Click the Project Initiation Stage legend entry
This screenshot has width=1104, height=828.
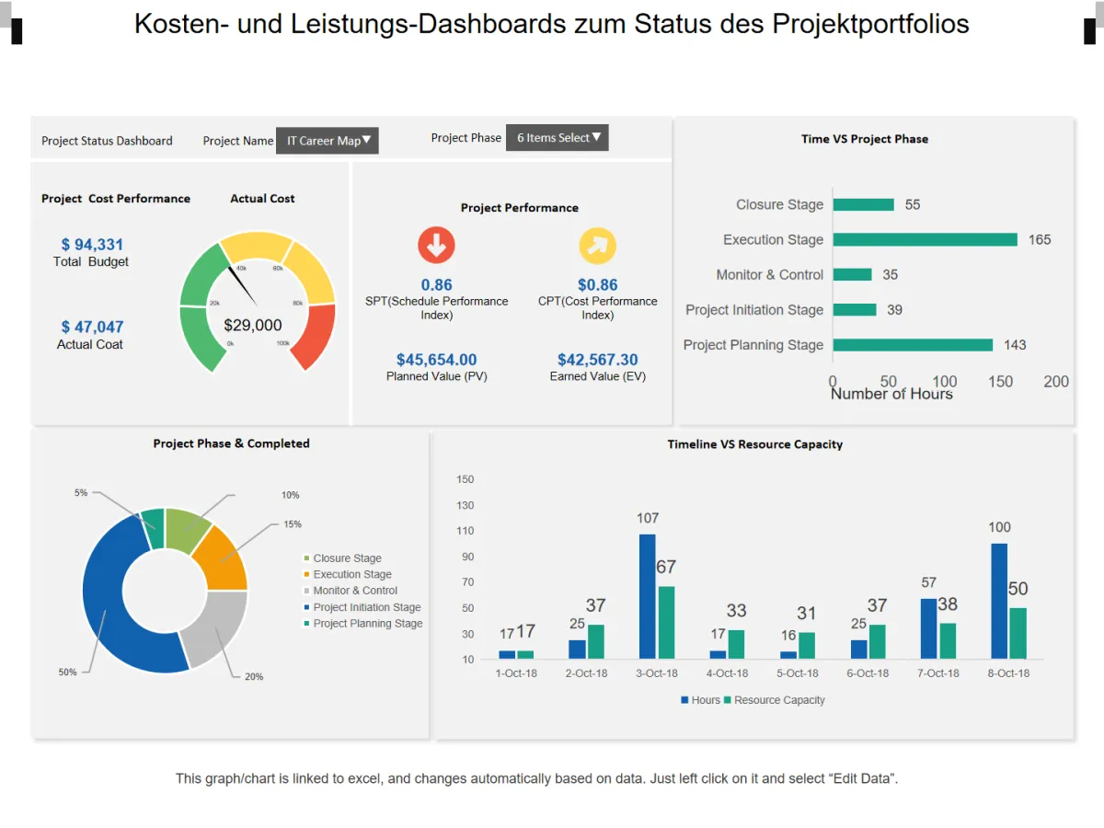coord(362,607)
